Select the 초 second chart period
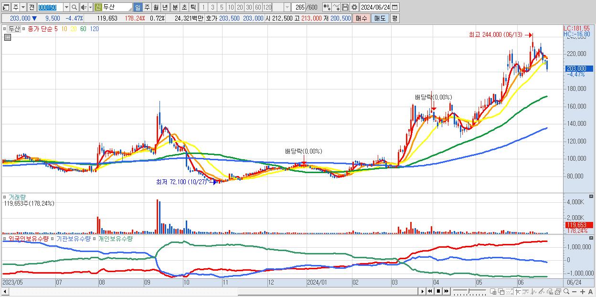 point(184,7)
